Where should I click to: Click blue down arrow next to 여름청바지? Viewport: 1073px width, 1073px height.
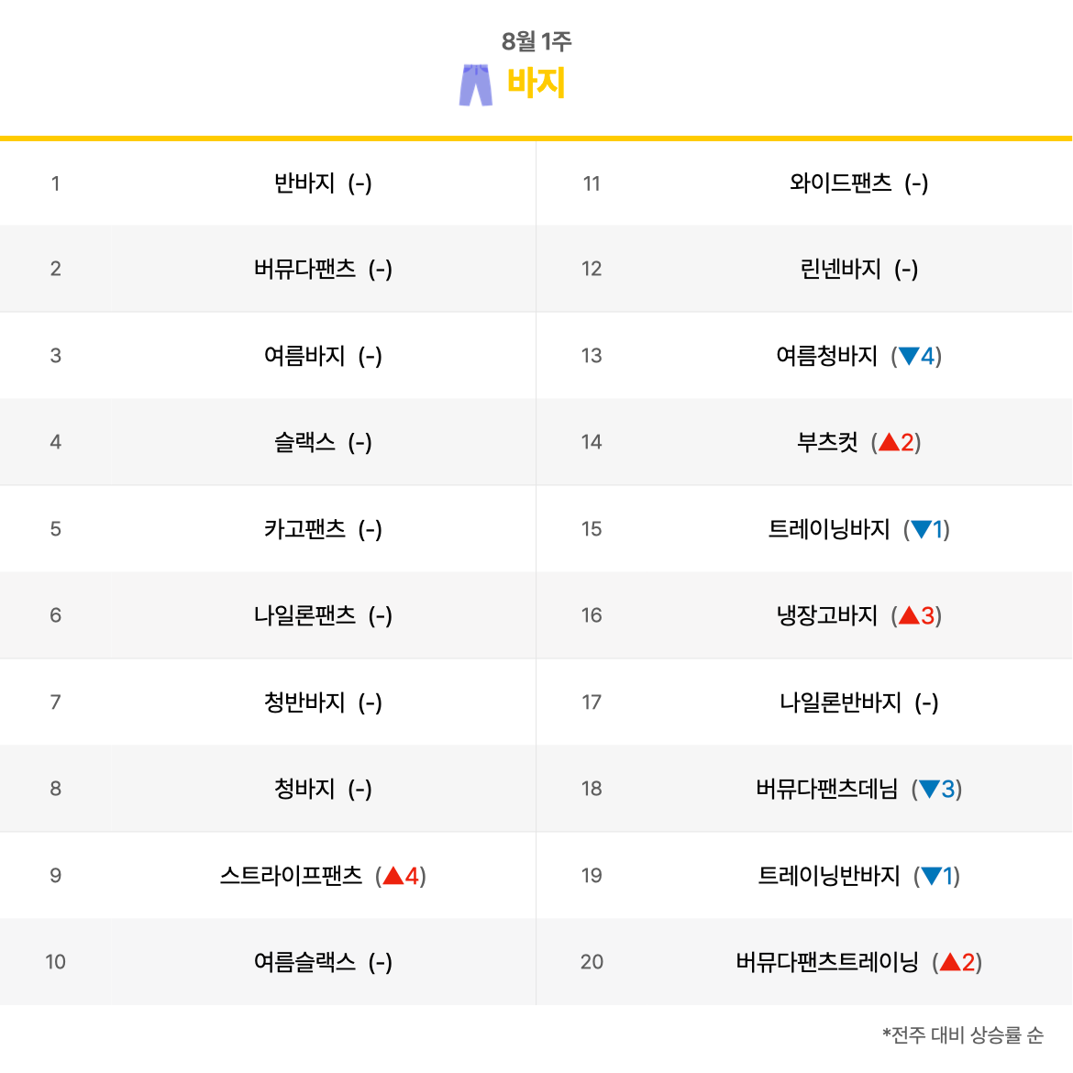click(x=909, y=356)
